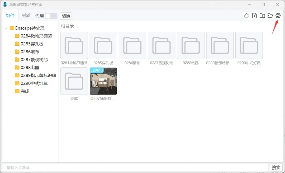Open the 0290中式灯具 folder tile
This screenshot has height=173, width=285.
click(x=249, y=45)
